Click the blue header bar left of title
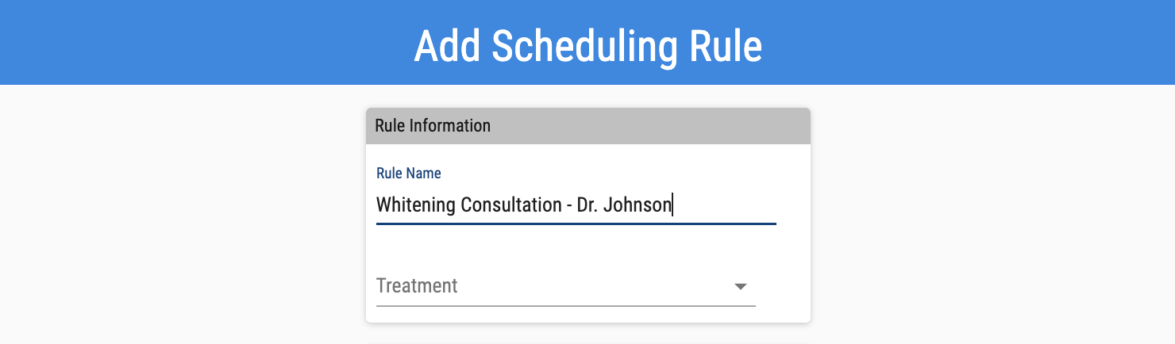1175x344 pixels. (x=198, y=44)
